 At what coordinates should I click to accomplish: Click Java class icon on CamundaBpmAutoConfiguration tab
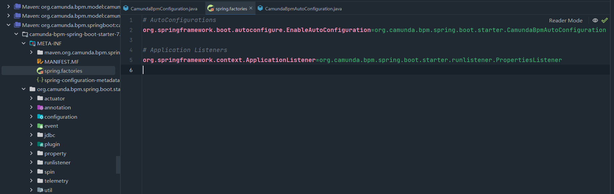(260, 8)
